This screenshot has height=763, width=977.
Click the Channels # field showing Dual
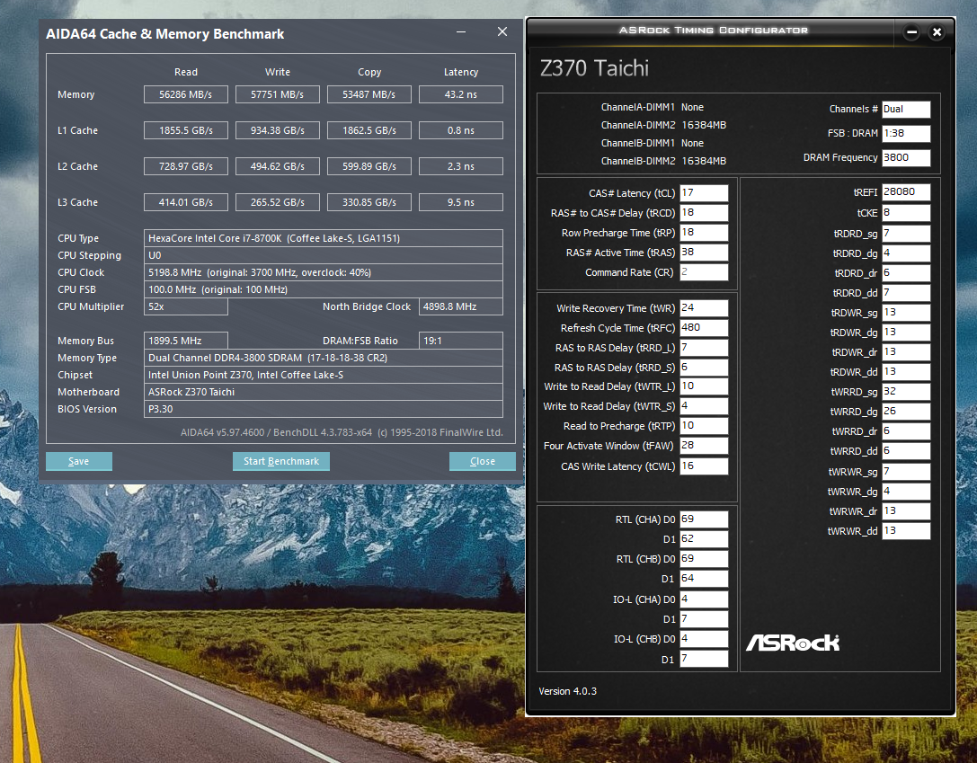pos(906,109)
